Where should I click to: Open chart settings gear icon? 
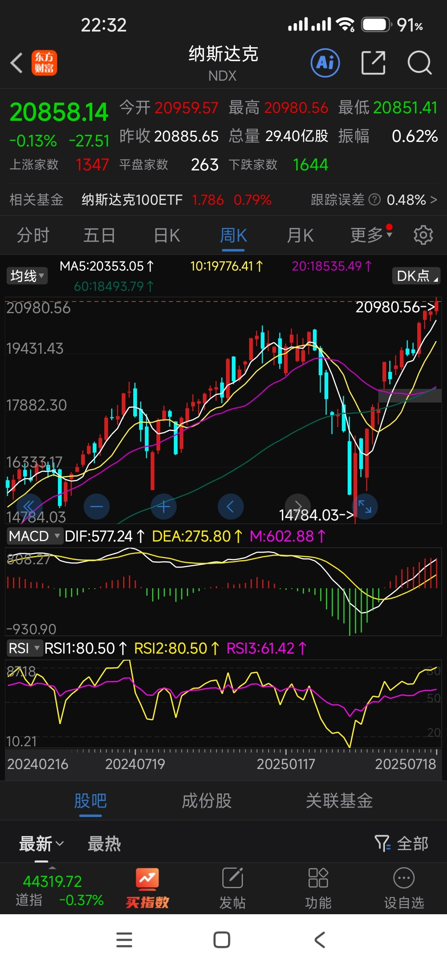point(423,235)
